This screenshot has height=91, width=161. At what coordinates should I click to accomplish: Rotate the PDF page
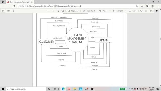[x=58, y=11]
